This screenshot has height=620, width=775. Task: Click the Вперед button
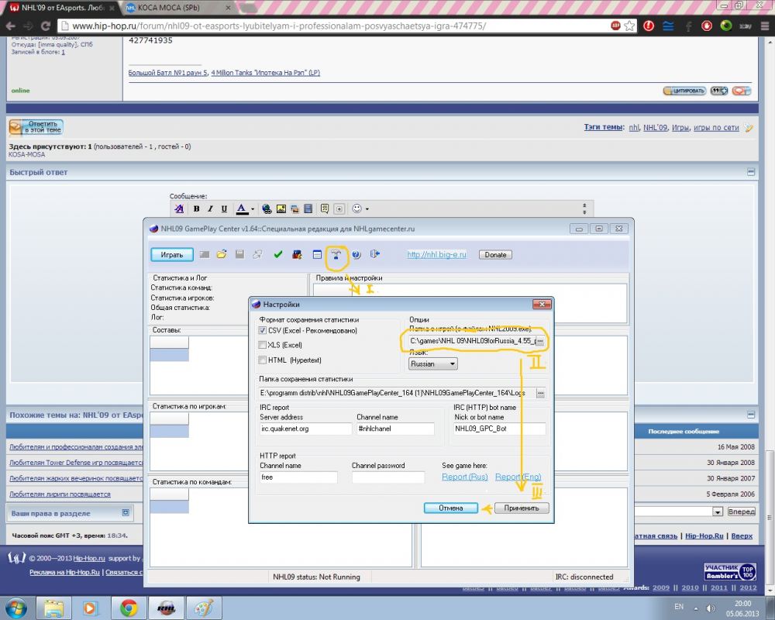pyautogui.click(x=741, y=511)
